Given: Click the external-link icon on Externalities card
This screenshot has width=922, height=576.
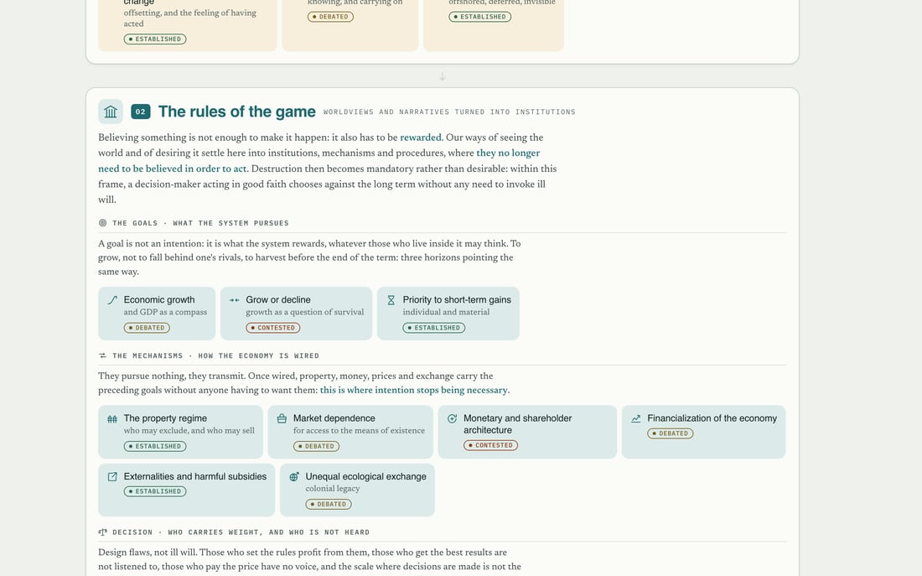Looking at the screenshot, I should click(112, 476).
